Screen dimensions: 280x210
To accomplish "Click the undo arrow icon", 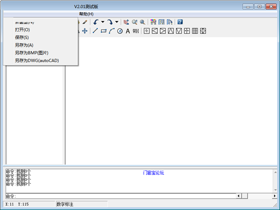I will [x=95, y=21].
